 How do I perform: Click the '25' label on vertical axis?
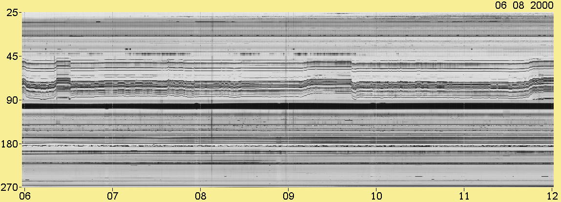tap(13, 13)
